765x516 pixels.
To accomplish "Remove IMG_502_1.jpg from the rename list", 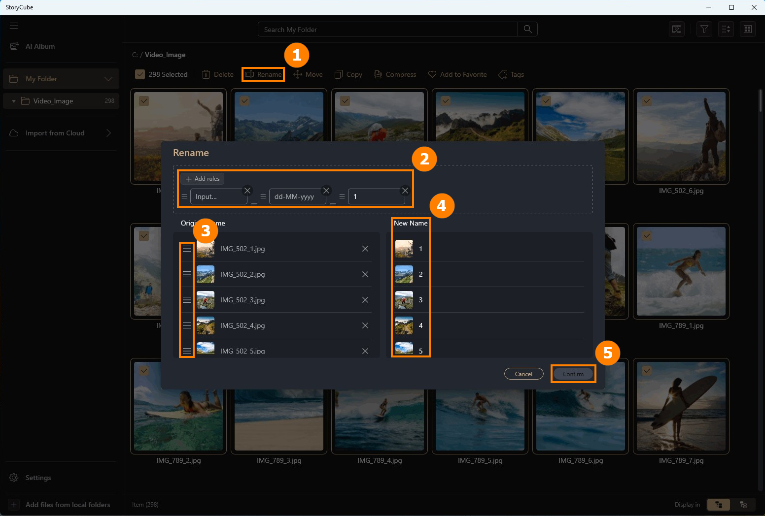I will click(365, 249).
